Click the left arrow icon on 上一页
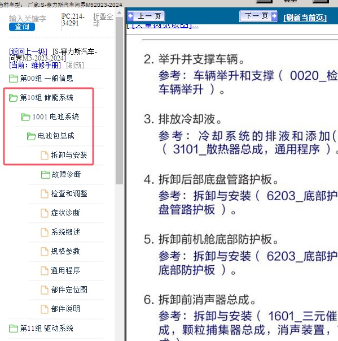The image size is (338, 341). 130,16
